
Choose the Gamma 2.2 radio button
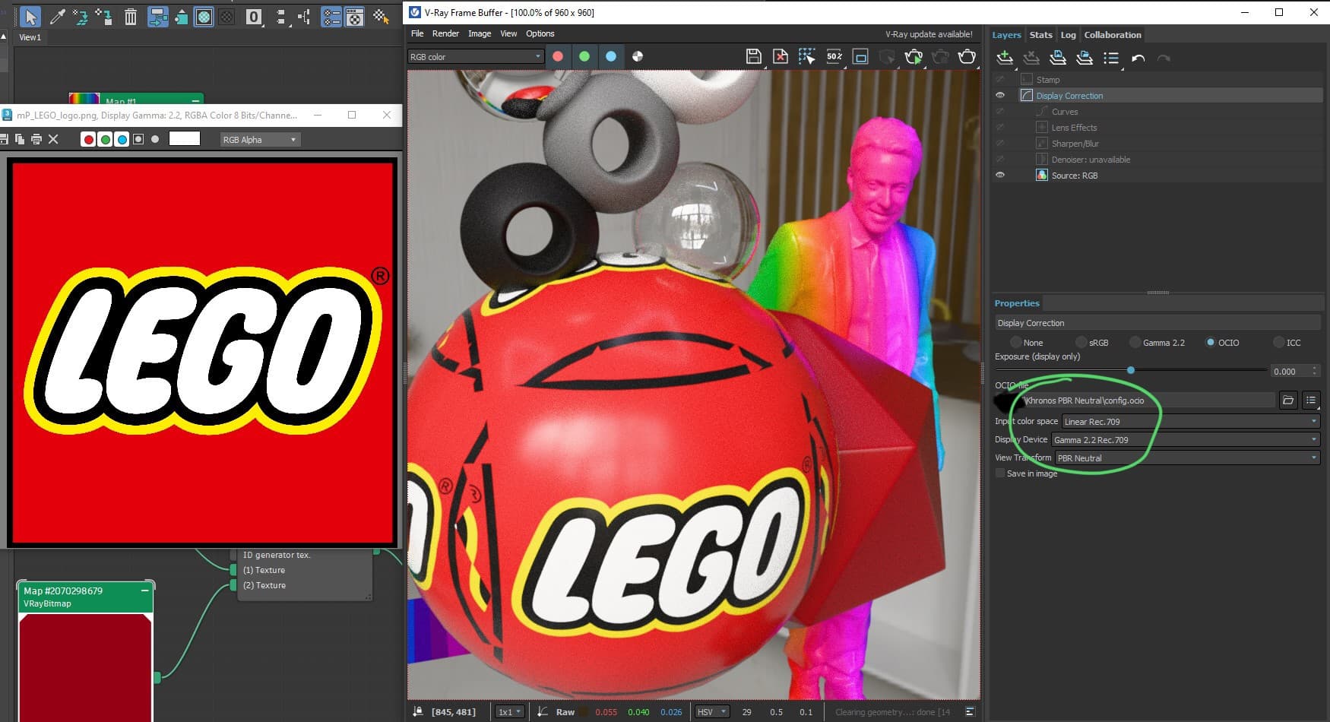click(x=1135, y=343)
